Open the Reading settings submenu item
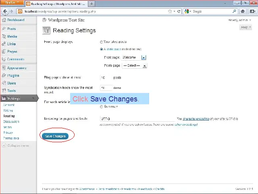 [9, 116]
